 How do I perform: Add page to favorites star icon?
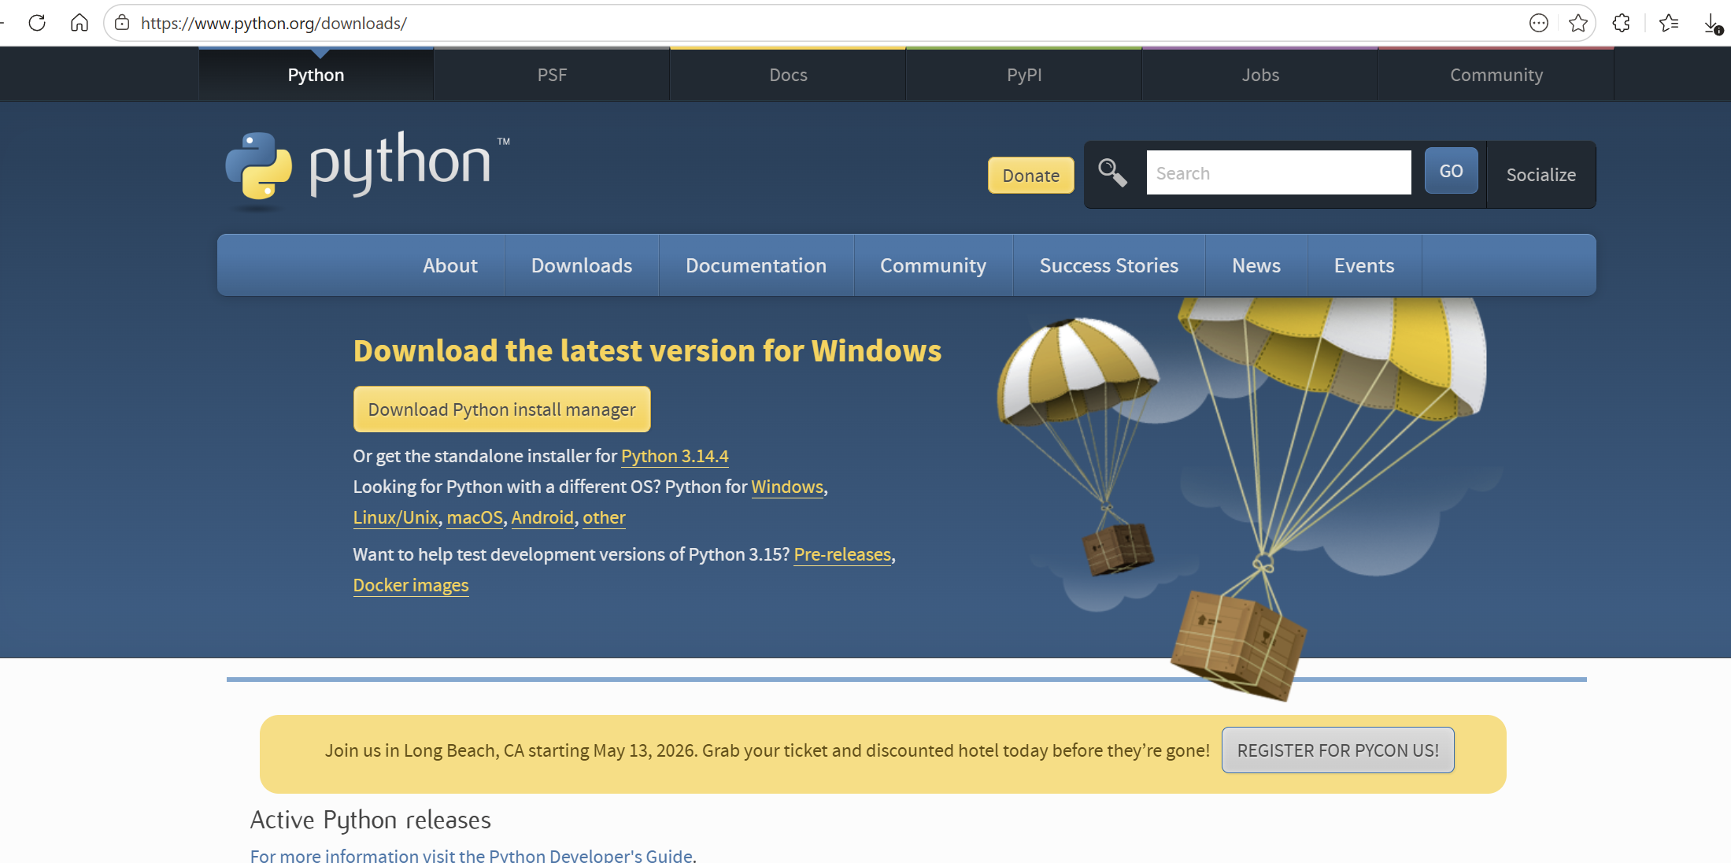[1578, 23]
